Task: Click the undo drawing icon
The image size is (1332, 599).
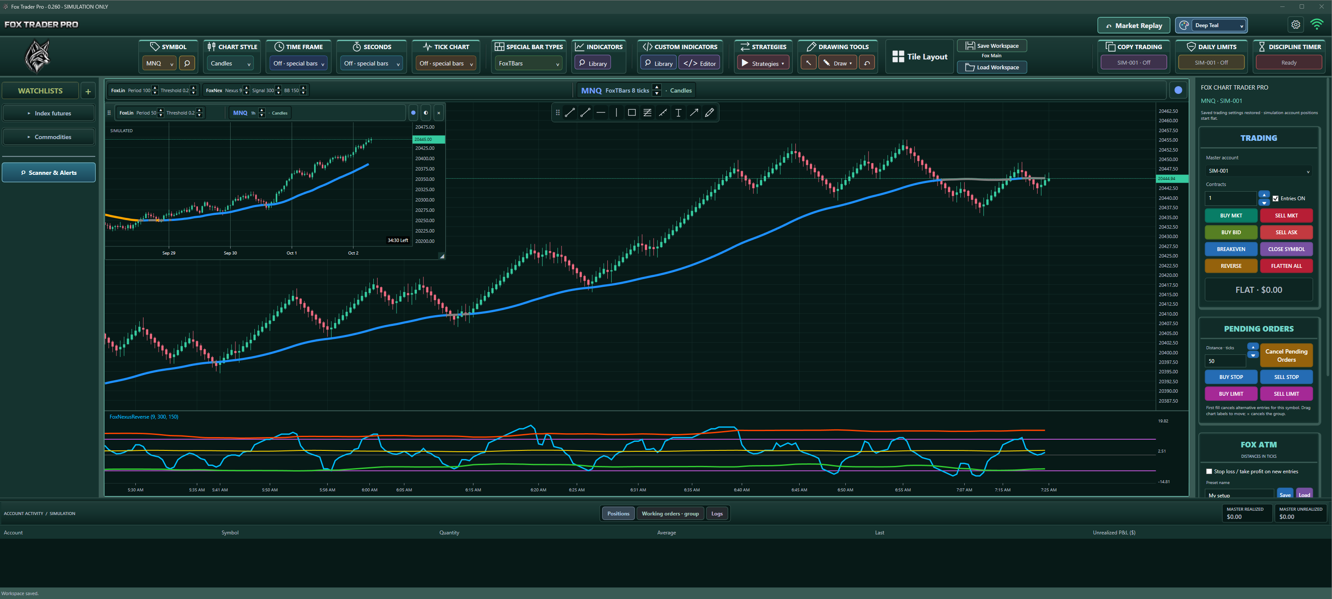Action: pyautogui.click(x=867, y=63)
